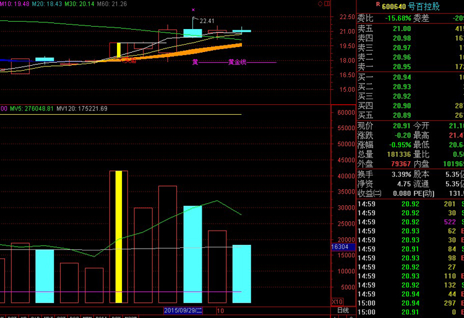
Task: Open the 日线 period selector
Action: [x=343, y=309]
